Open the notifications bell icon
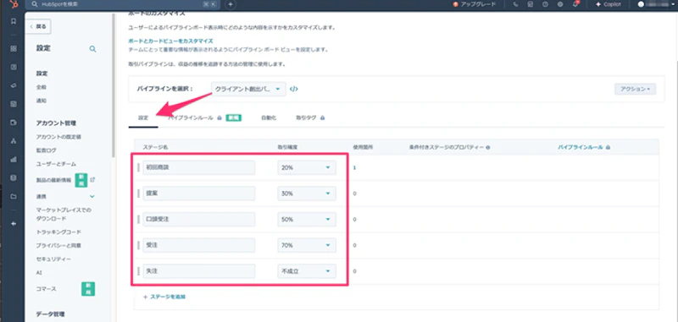The image size is (678, 322). (x=575, y=4)
